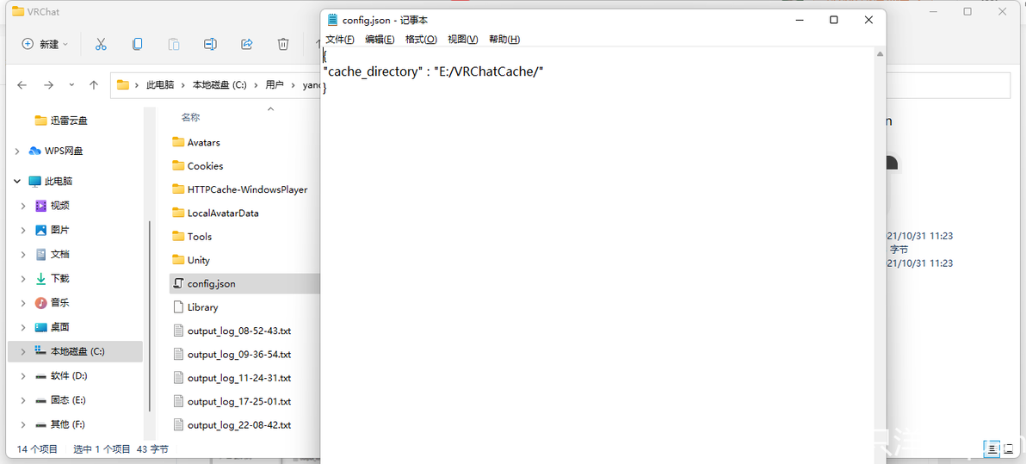Click the 桌面 desktop icon in navigation pane
Screen dimensions: 1026x464
(41, 327)
